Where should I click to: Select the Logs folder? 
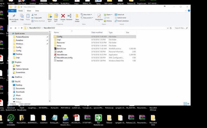[95, 40]
